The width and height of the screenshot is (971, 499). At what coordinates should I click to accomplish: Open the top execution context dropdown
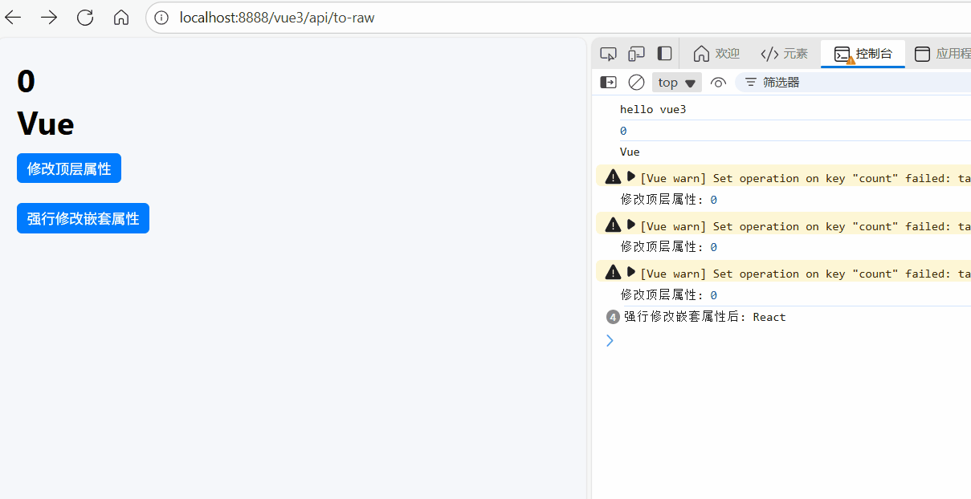(x=677, y=83)
